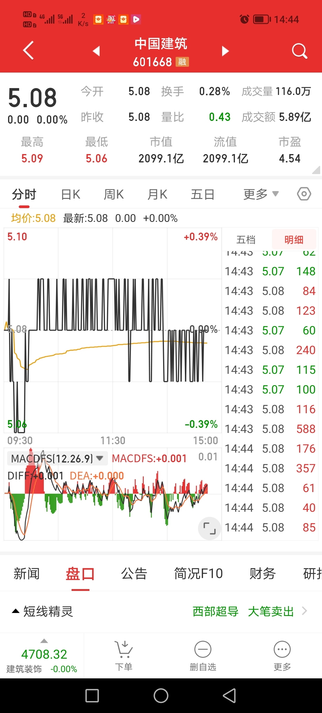
Task: Tap the 换手 value 0.28%
Action: tap(215, 91)
